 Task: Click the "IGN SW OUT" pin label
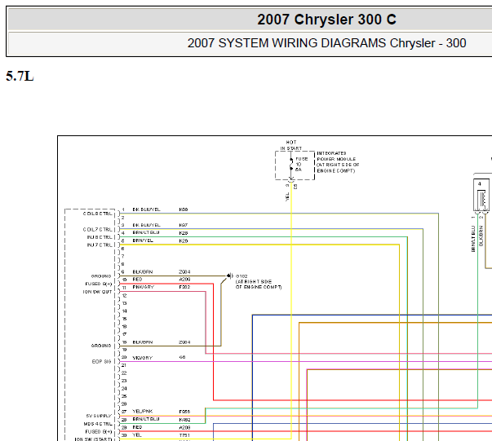click(x=97, y=292)
